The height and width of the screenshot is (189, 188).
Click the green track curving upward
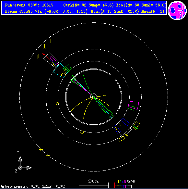87,84
